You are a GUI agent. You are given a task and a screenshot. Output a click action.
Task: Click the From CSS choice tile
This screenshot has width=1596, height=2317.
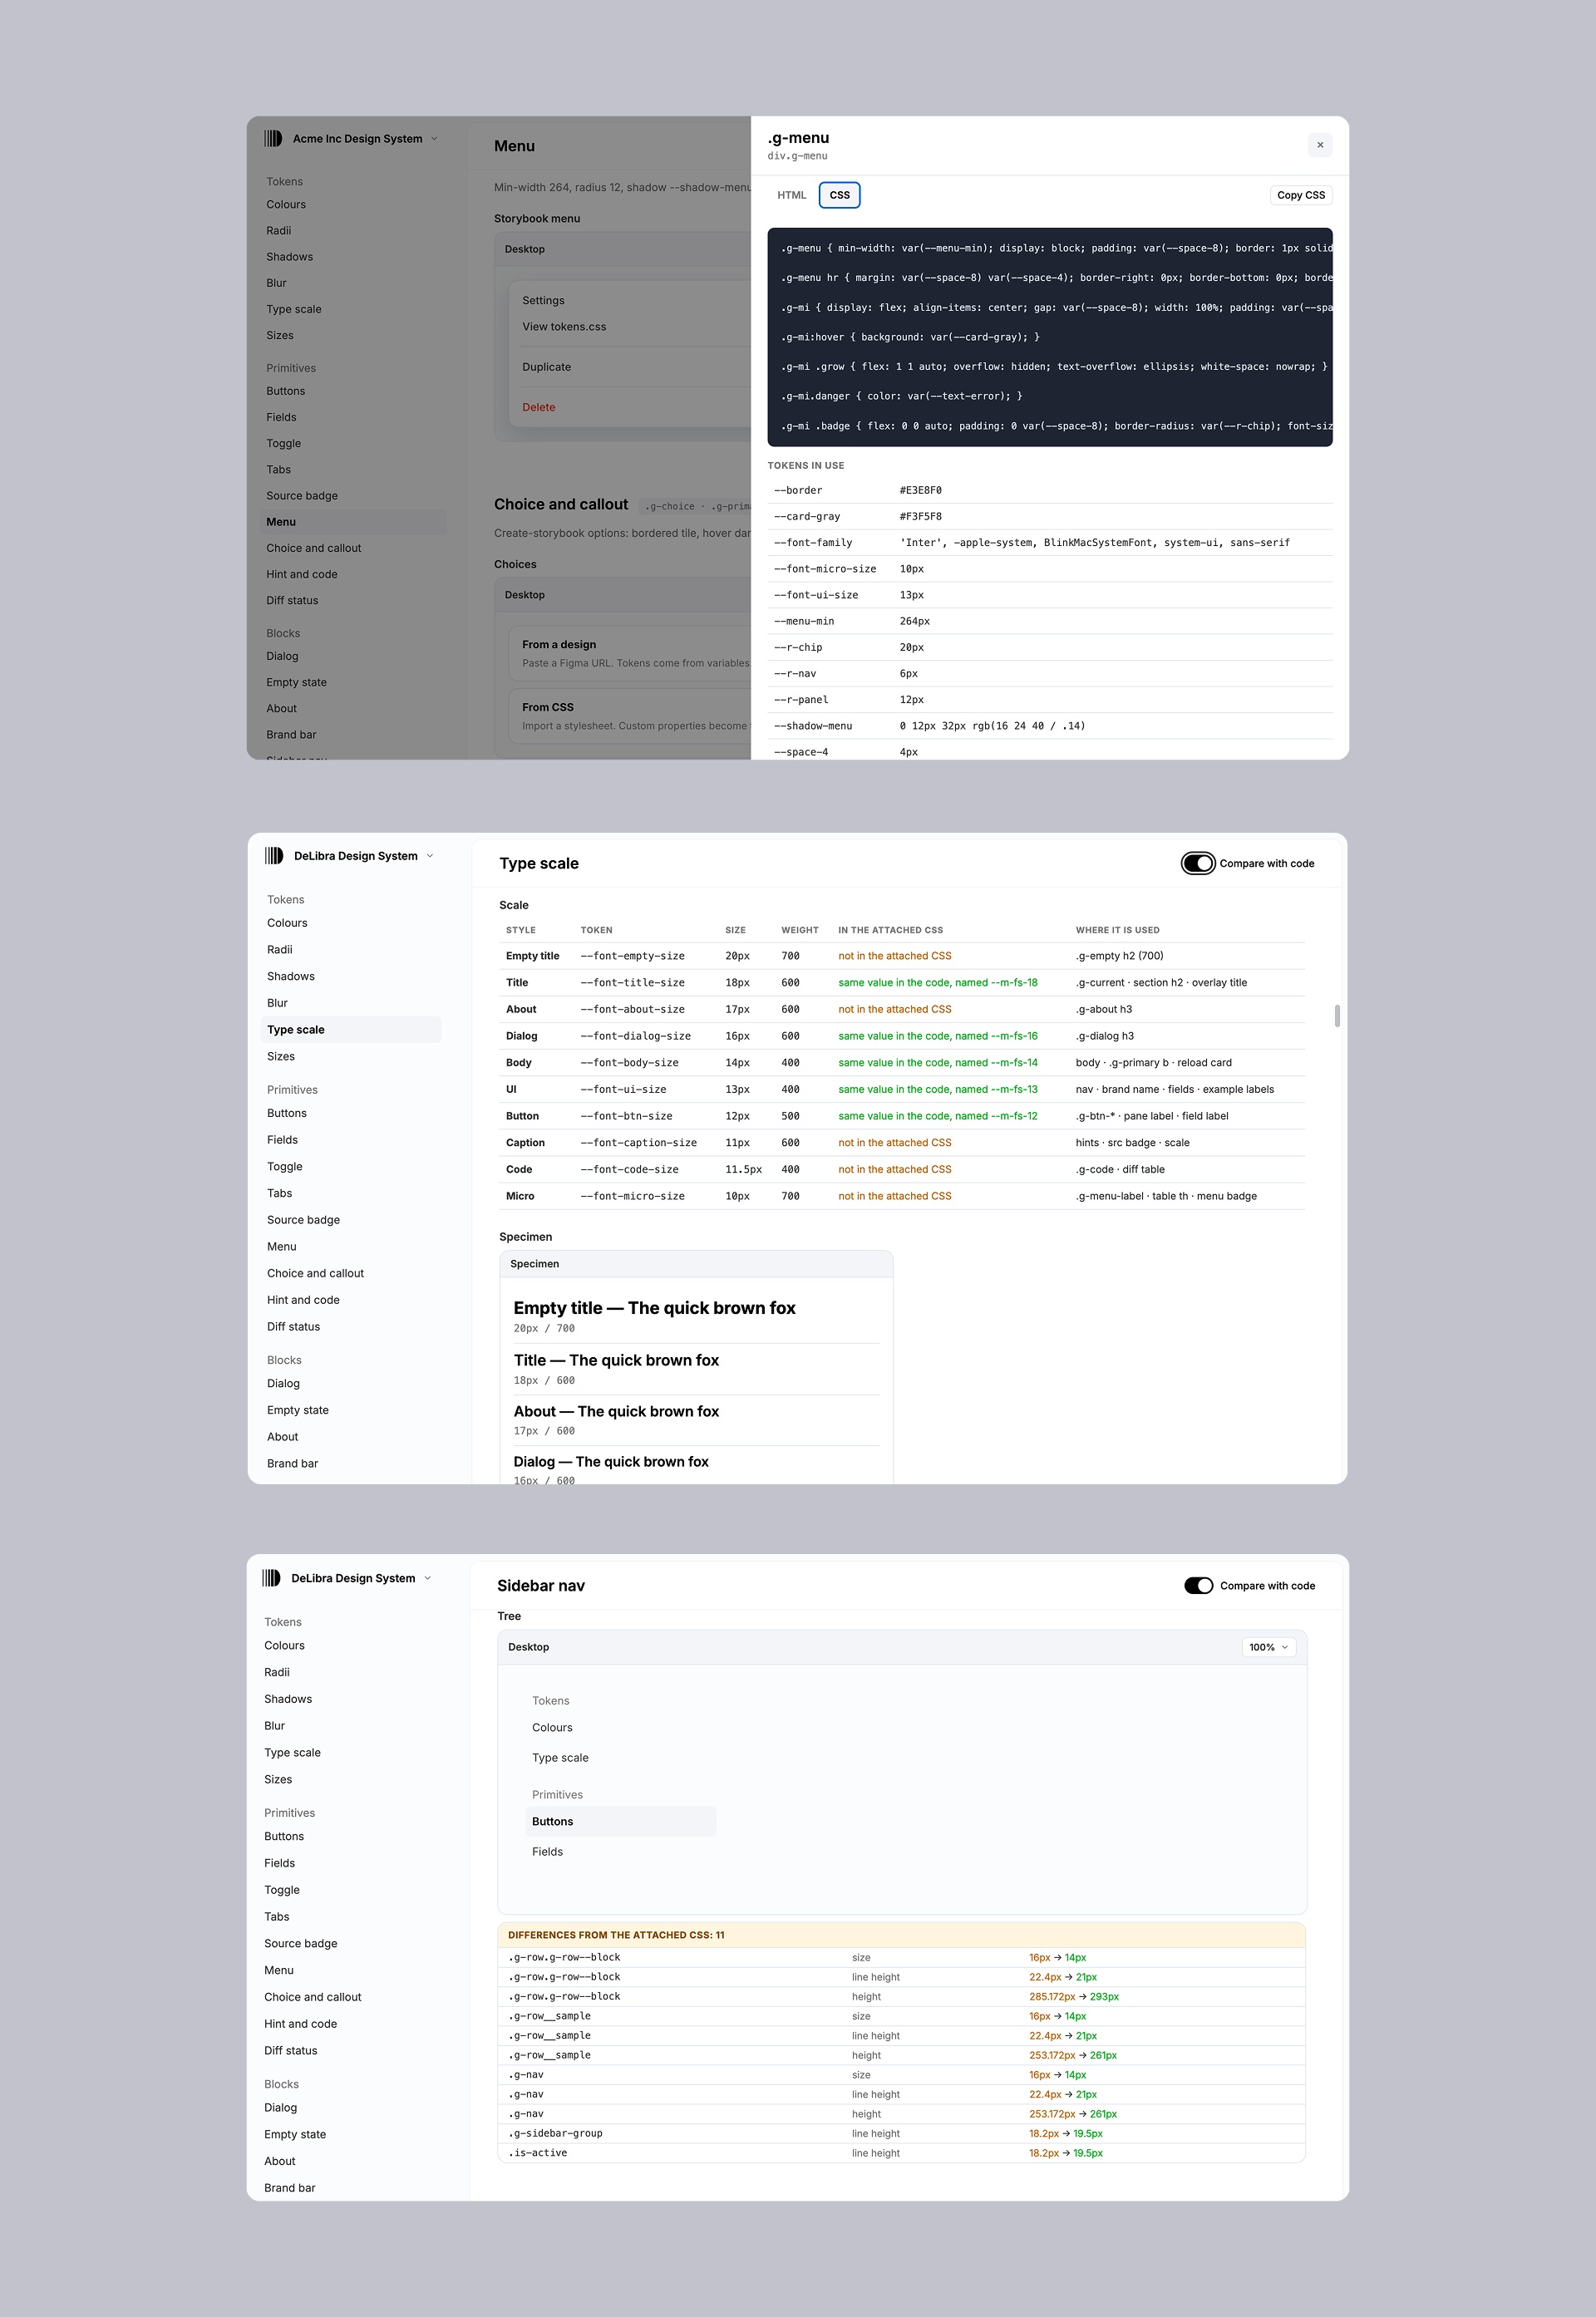pos(630,716)
